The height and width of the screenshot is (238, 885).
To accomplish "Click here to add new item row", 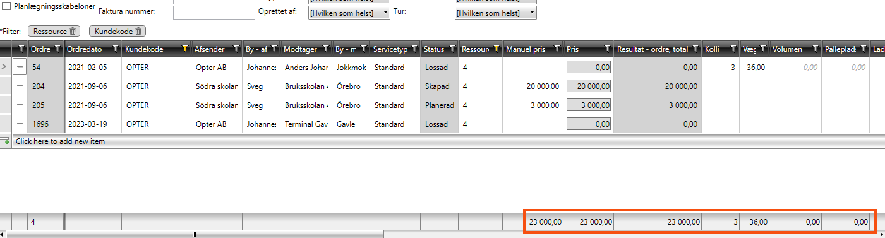I will (x=442, y=141).
